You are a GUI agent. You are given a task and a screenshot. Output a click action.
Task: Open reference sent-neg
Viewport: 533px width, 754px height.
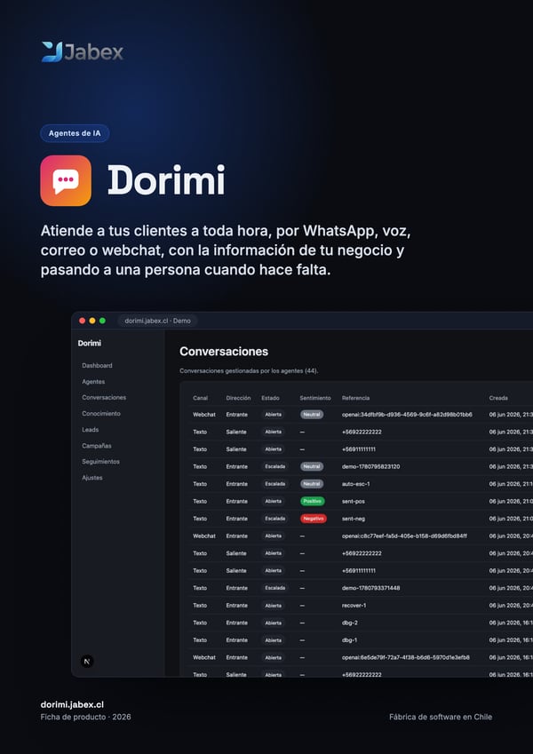[354, 519]
